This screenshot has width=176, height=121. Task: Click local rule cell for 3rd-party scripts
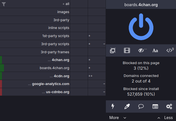pos(97,44)
